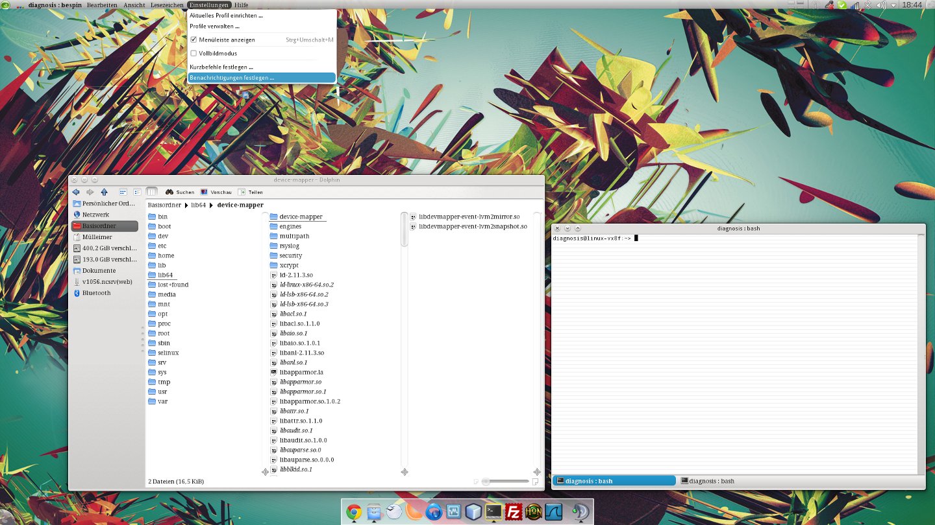Screen dimensions: 935x525
Task: Expand the arrow after Basisordner breadcrumb
Action: coord(186,205)
